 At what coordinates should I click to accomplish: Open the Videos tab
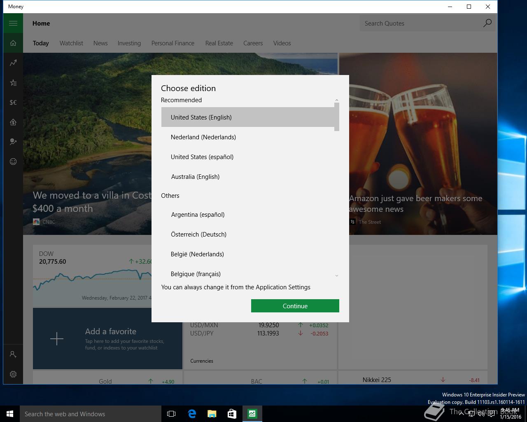click(x=282, y=43)
